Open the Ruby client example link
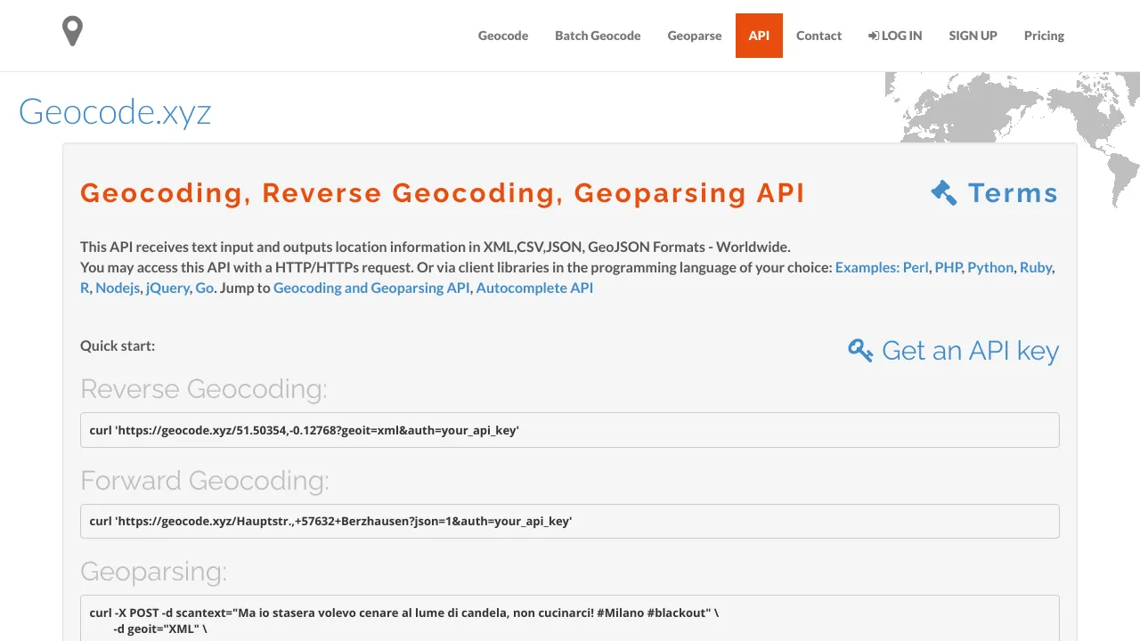This screenshot has height=641, width=1140. [1036, 267]
